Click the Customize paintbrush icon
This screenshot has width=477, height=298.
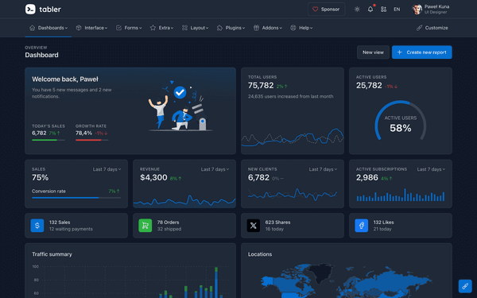420,28
